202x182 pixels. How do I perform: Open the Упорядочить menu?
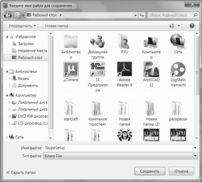point(22,26)
